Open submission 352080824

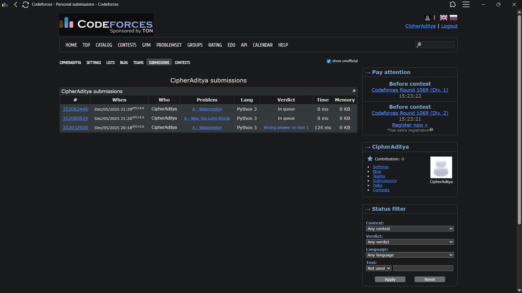(x=75, y=119)
